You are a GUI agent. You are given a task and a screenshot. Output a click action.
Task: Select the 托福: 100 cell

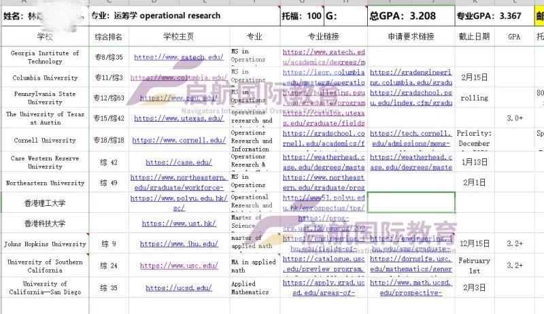(x=301, y=16)
